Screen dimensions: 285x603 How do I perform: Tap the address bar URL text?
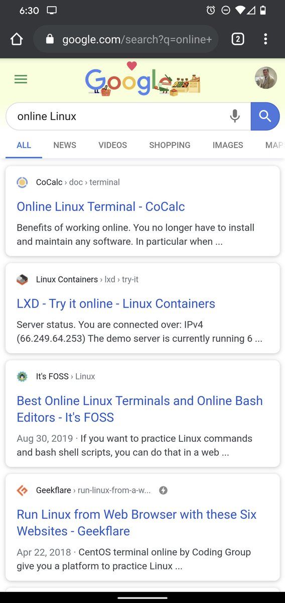137,39
